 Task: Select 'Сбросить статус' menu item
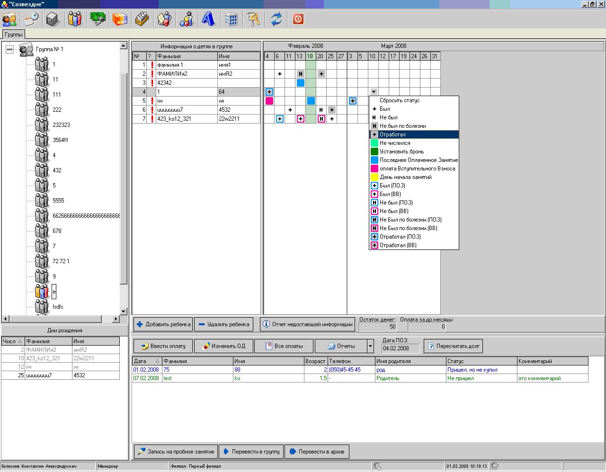pos(399,100)
